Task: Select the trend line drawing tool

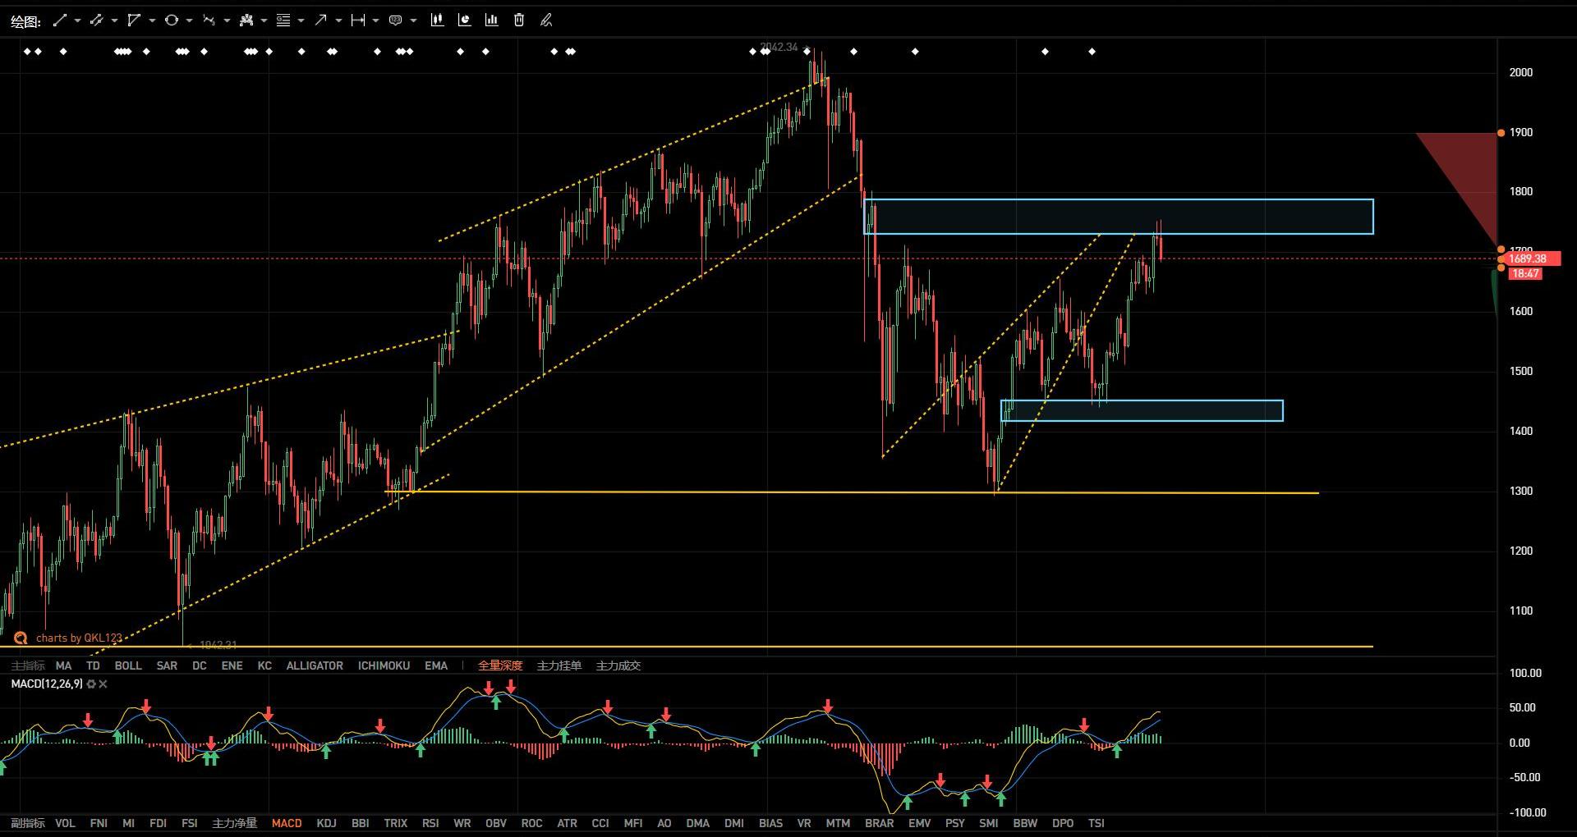Action: [x=59, y=21]
